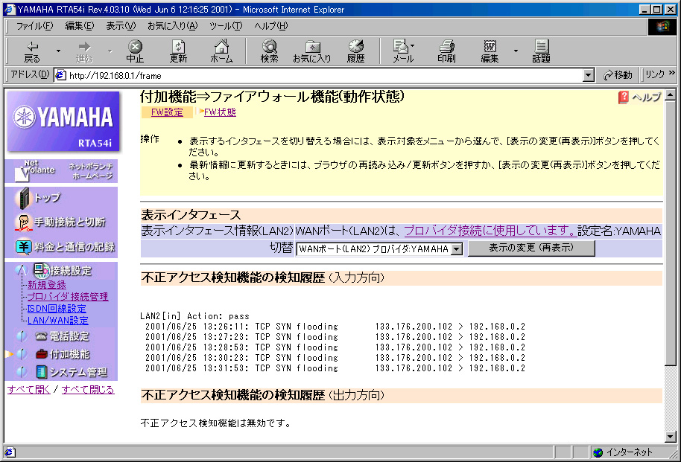Open the WANポート(LAN2) interface dropdown
The height and width of the screenshot is (462, 681).
point(456,249)
